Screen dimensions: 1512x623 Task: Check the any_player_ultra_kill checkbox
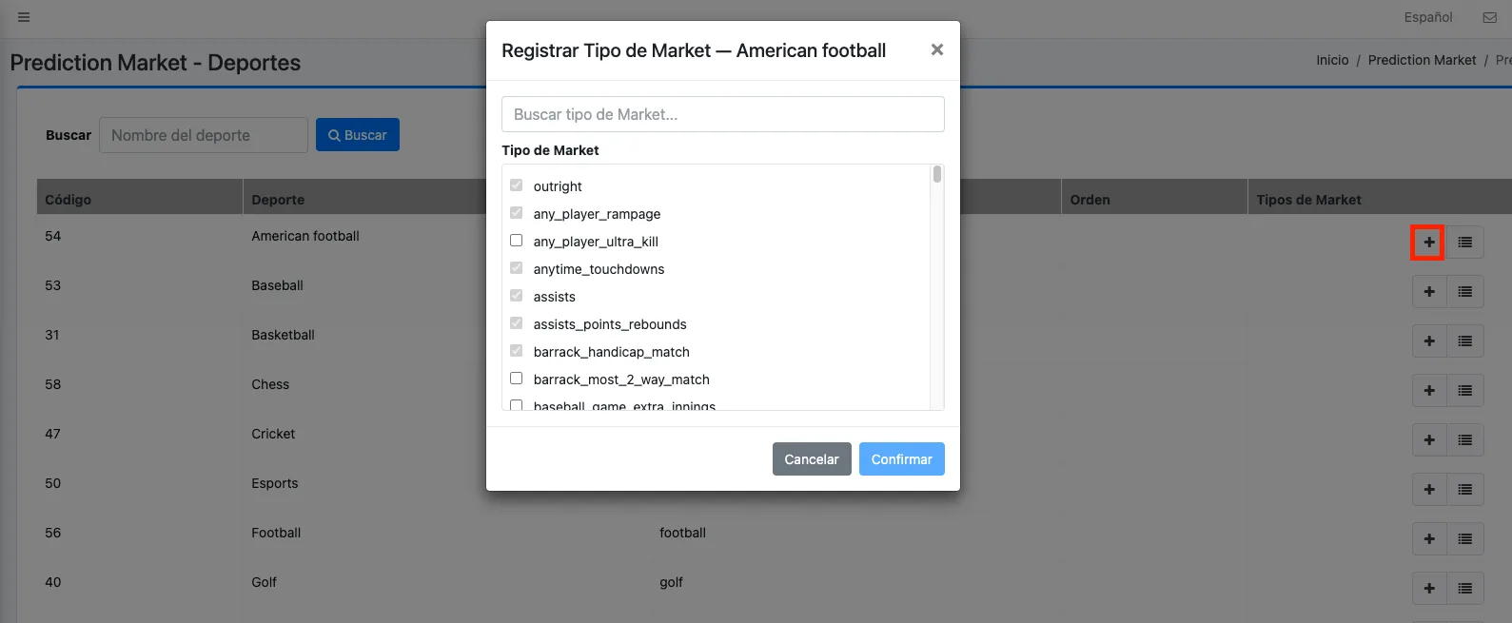(517, 241)
